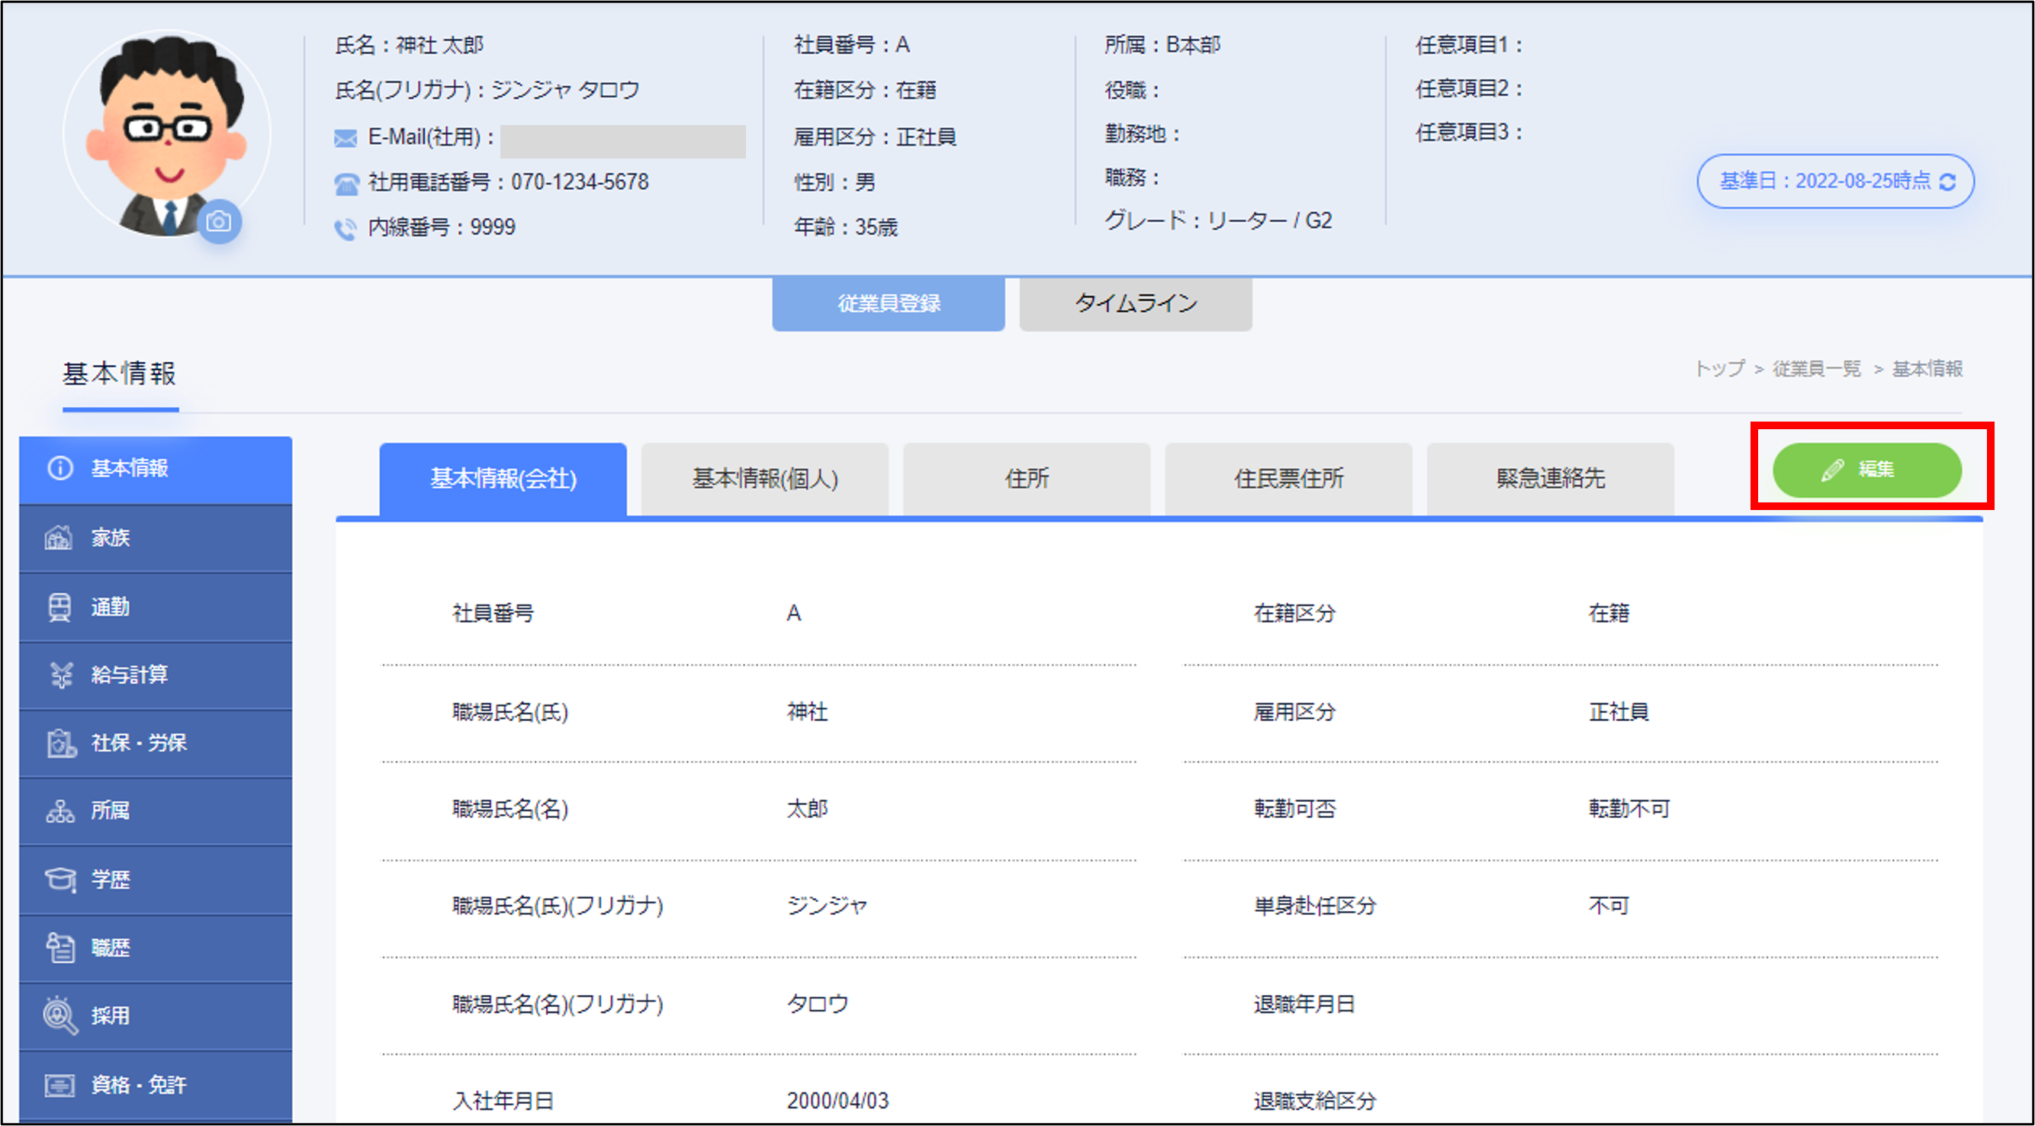Click the 資格・免許 certificate icon
This screenshot has width=2035, height=1126.
click(x=60, y=1085)
